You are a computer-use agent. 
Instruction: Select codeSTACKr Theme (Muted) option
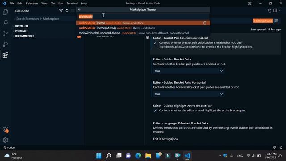coord(143,28)
